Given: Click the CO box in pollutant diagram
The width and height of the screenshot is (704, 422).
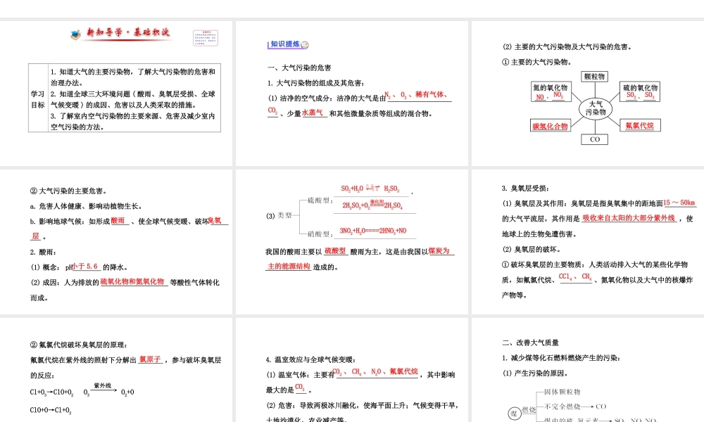Looking at the screenshot, I should pyautogui.click(x=595, y=139).
